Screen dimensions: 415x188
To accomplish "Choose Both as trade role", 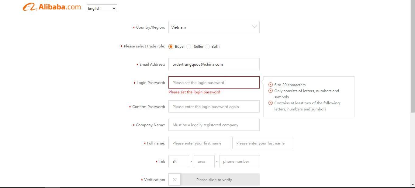I will click(x=207, y=47).
